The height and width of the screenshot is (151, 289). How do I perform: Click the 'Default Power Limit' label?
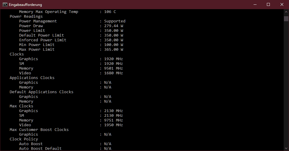41,35
